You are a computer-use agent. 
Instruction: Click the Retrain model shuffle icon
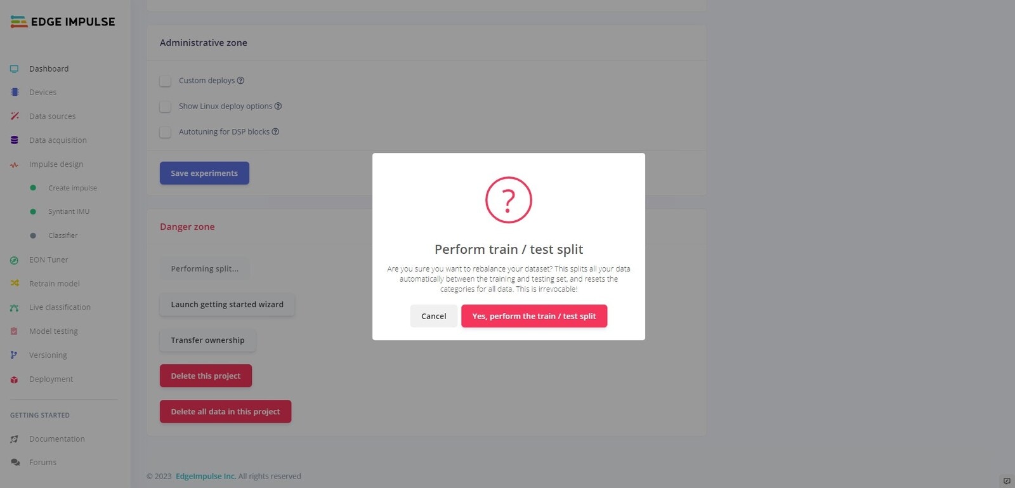15,284
